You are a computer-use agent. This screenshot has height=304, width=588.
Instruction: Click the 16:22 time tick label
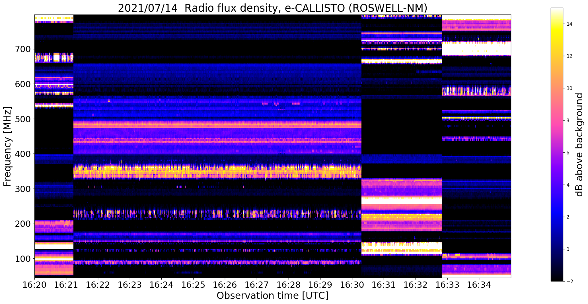[98, 285]
